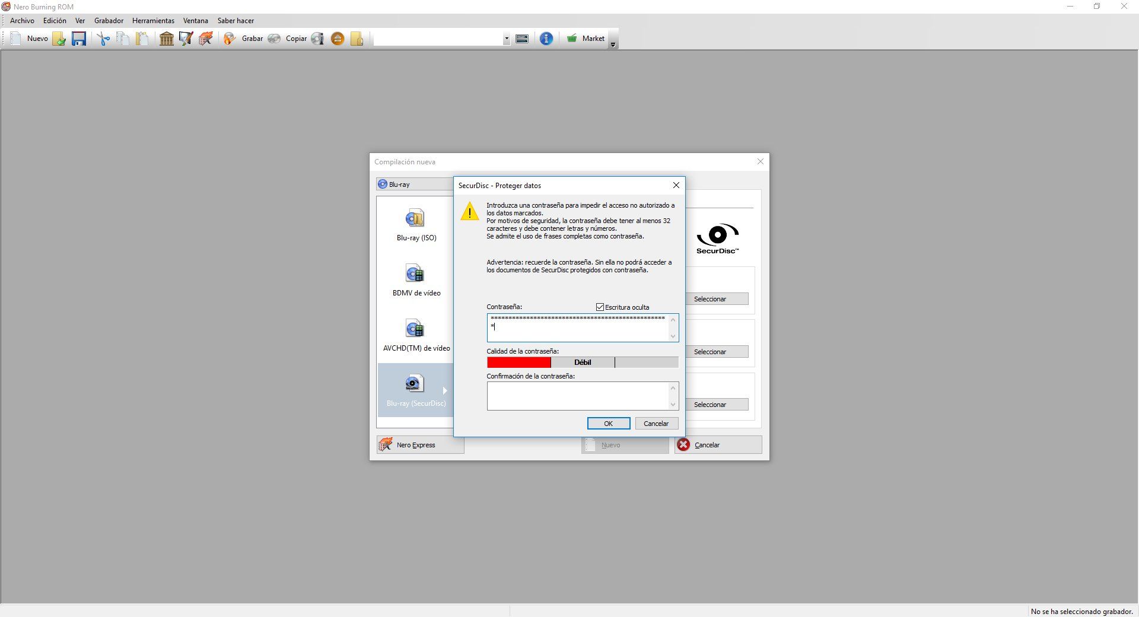Open Market via the green basket icon

click(572, 39)
